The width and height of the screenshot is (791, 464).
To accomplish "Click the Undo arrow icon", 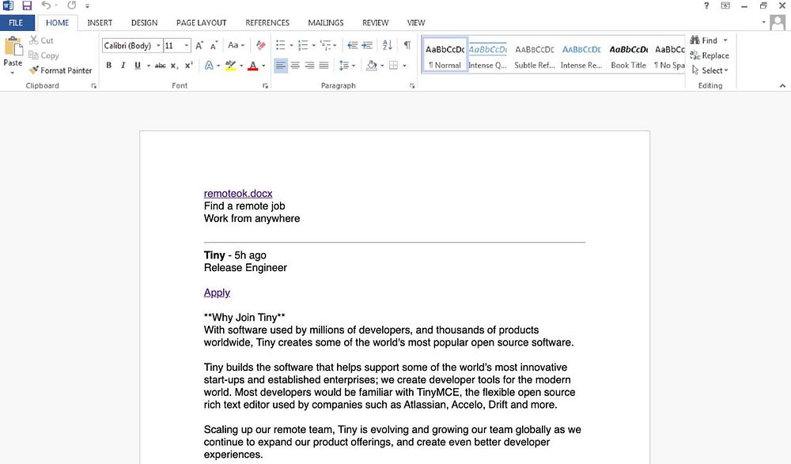I will (46, 6).
